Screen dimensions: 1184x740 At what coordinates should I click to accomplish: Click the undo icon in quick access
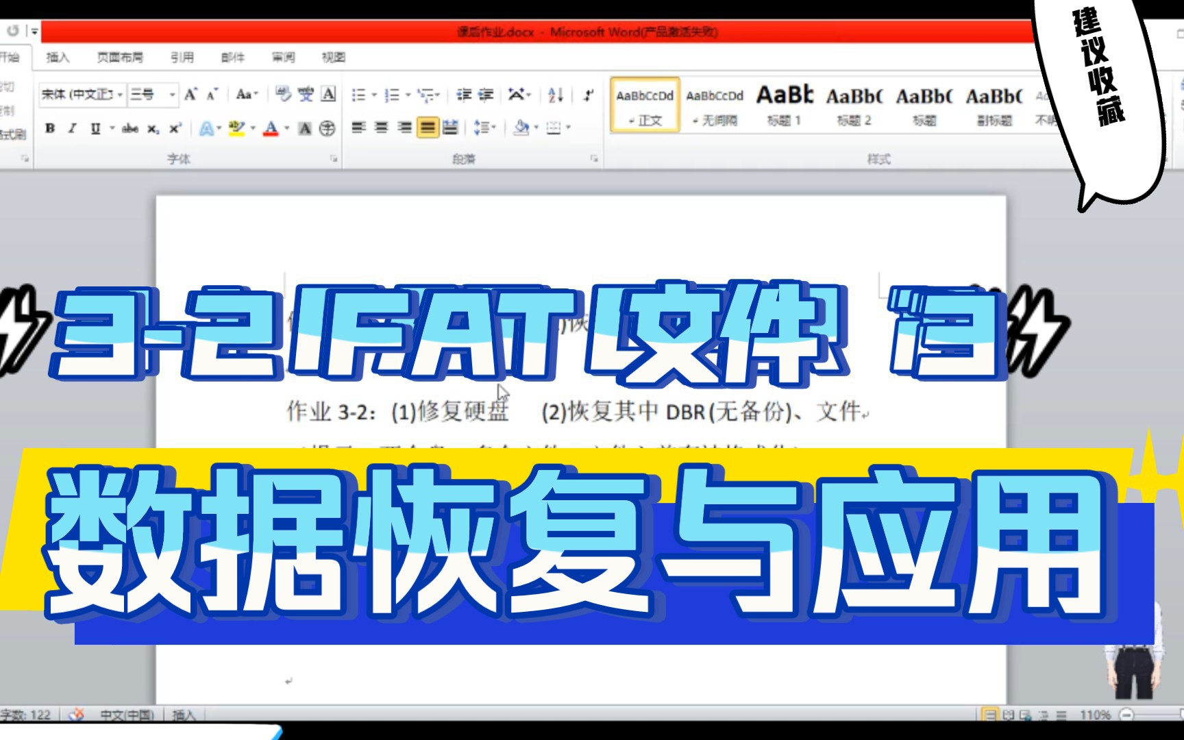(x=13, y=31)
